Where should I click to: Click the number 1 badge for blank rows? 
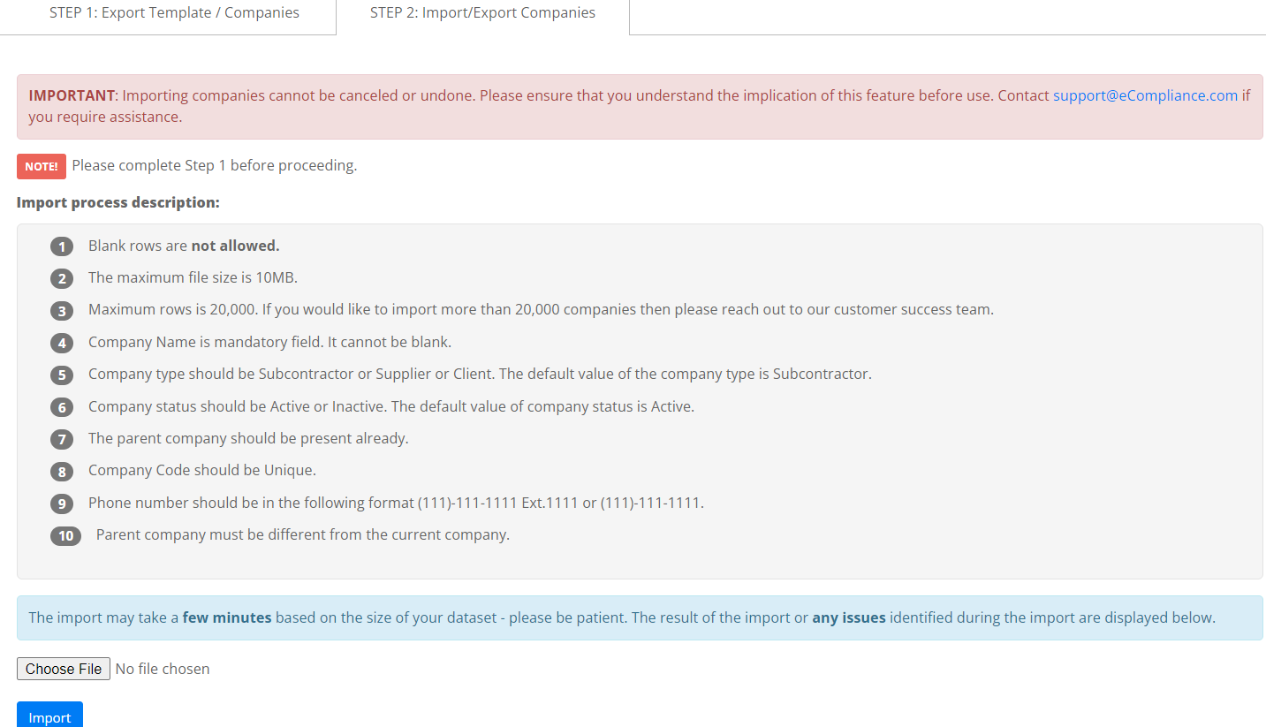point(62,246)
